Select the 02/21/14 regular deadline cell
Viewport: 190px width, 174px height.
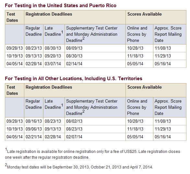(x=34, y=137)
